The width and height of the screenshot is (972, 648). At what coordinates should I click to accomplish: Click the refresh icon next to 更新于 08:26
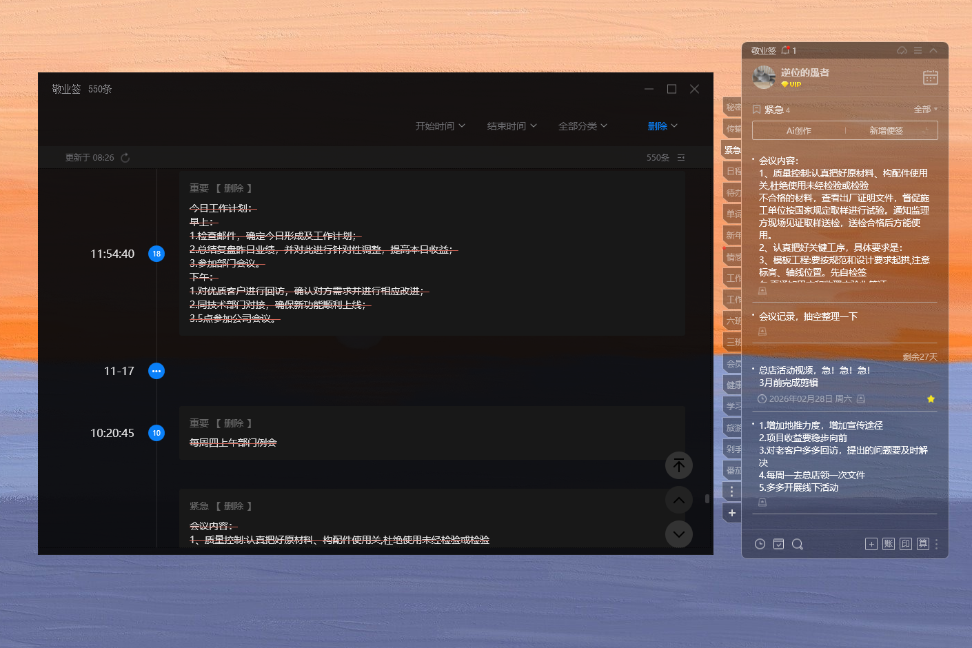point(125,157)
